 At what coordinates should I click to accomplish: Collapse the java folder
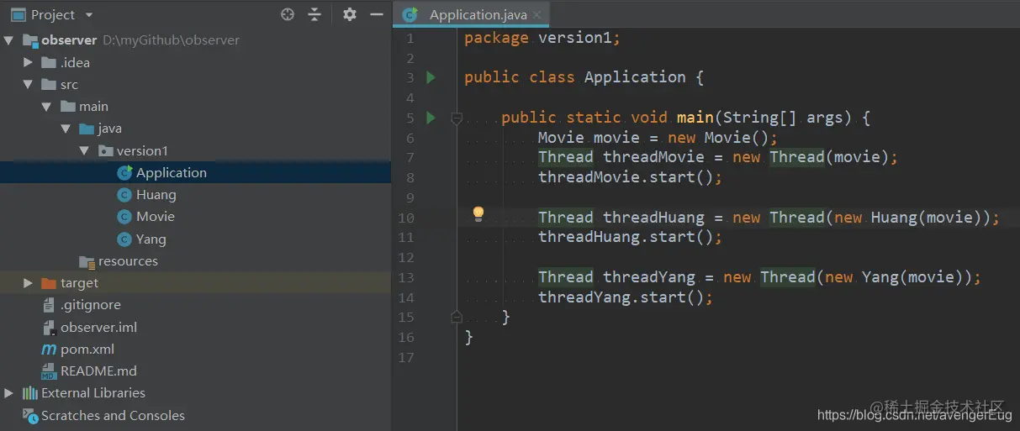(65, 129)
